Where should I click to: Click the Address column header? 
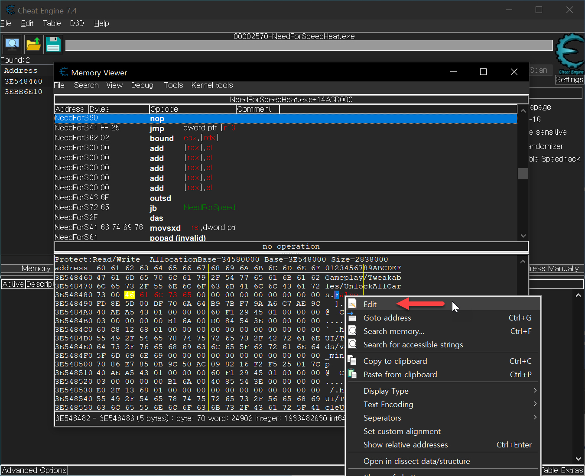pos(71,109)
